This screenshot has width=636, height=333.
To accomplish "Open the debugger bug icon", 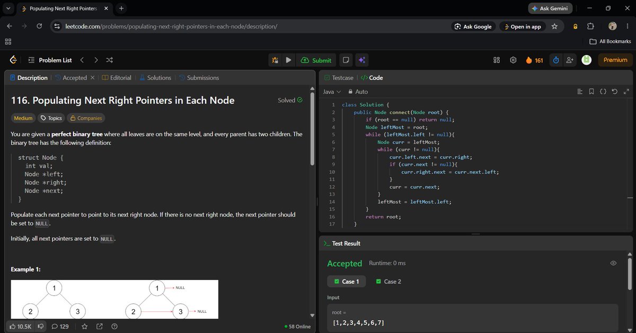I will pyautogui.click(x=275, y=60).
